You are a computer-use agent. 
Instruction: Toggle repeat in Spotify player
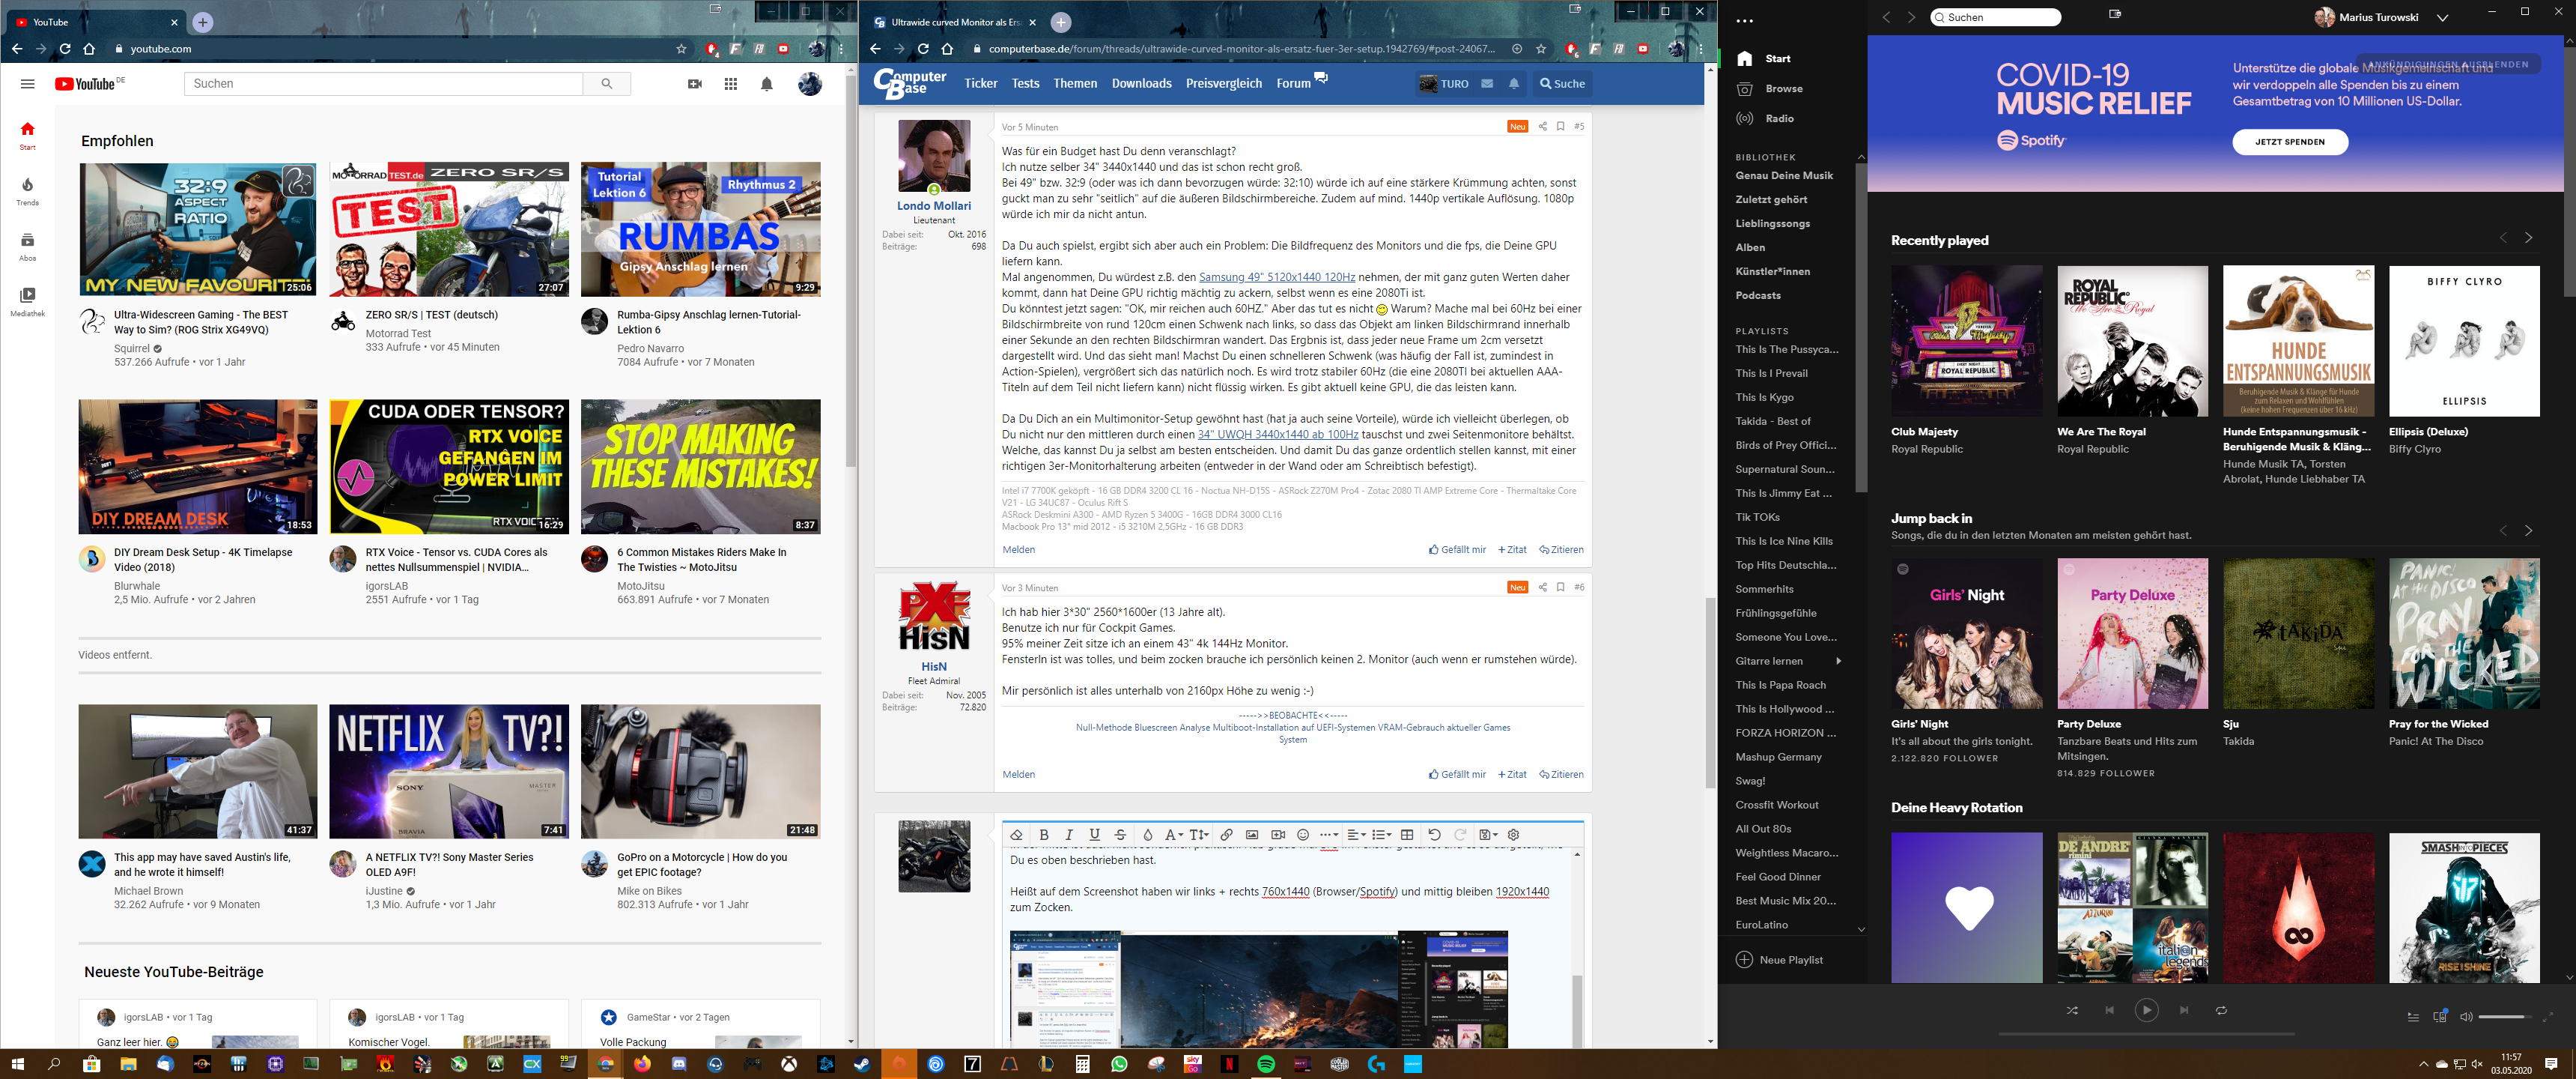pyautogui.click(x=2221, y=1011)
